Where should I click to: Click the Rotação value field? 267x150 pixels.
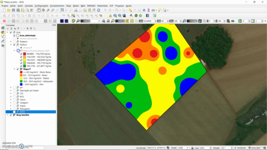click(226, 148)
